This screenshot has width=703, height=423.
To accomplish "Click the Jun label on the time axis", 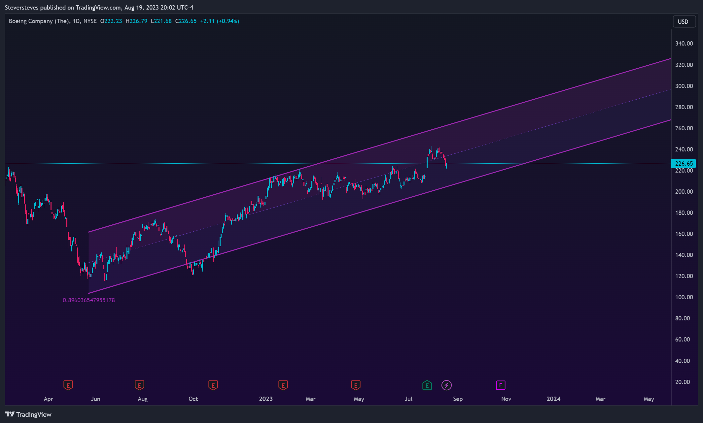I will point(95,399).
